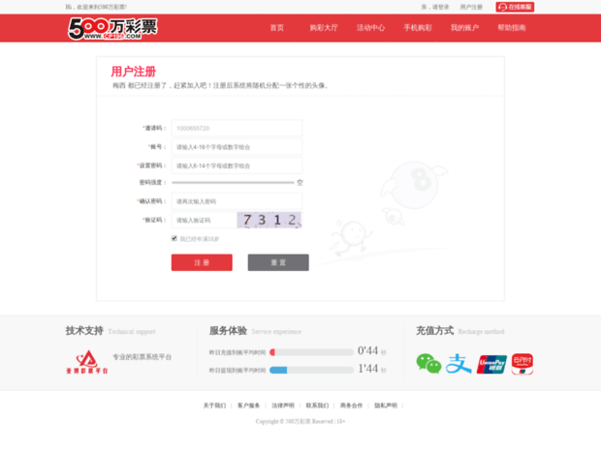The width and height of the screenshot is (601, 451).
Task: Go to 购彩大厅 in navigation bar
Action: [324, 28]
